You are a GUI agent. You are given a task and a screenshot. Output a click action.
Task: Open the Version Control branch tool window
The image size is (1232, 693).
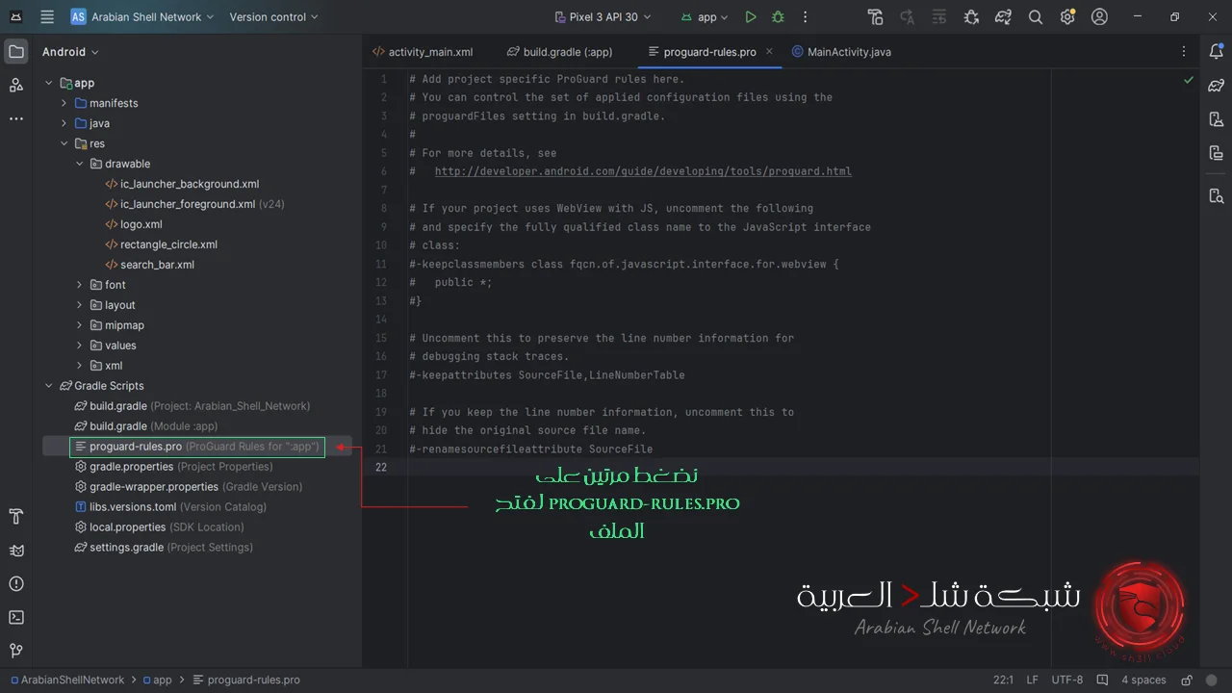click(x=16, y=652)
